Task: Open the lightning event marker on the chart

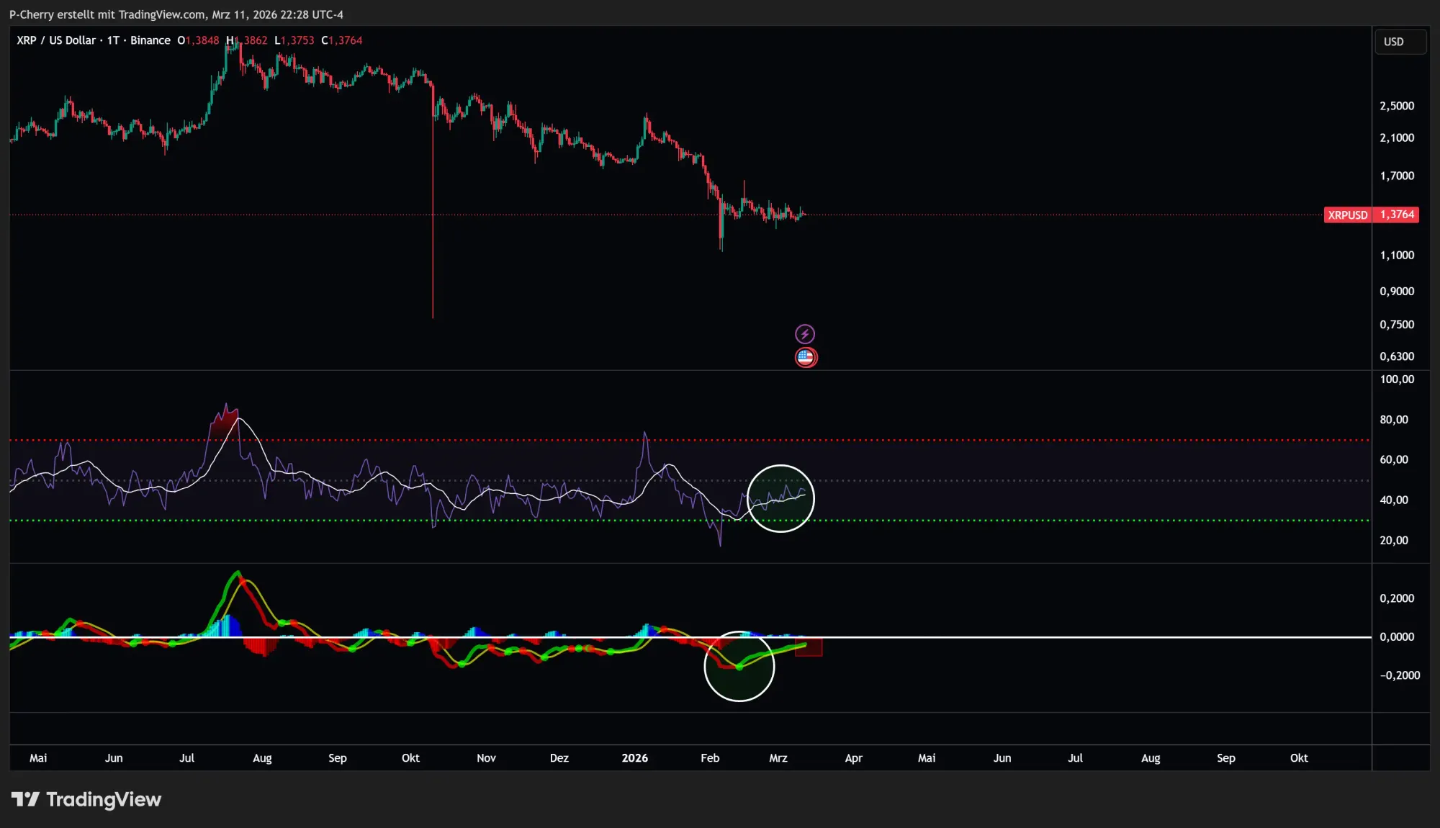Action: click(x=806, y=333)
